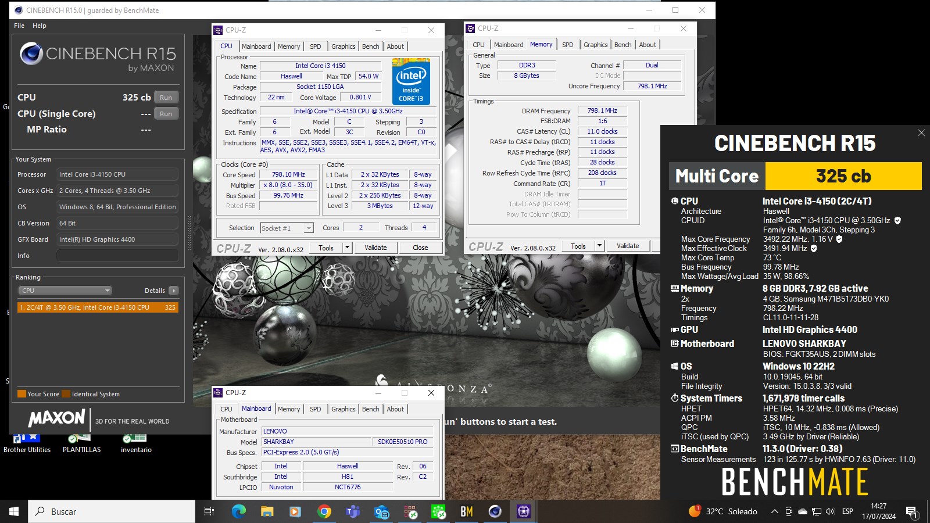Viewport: 930px width, 523px height.
Task: Click Close button in CPU-Z CPU window
Action: (x=420, y=248)
